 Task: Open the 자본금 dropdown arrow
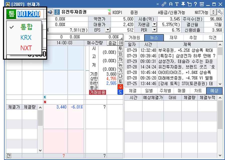154,25
